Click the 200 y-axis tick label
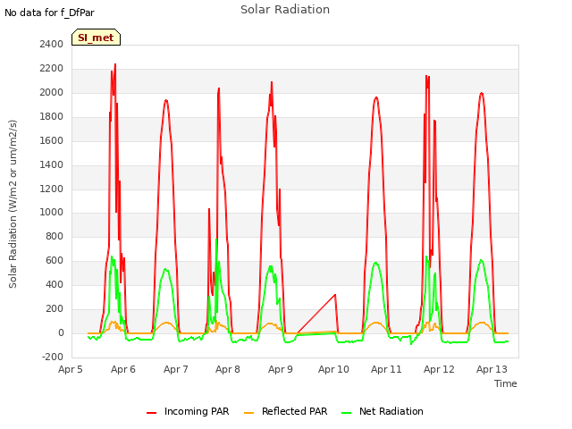The width and height of the screenshot is (572, 429). coord(55,308)
